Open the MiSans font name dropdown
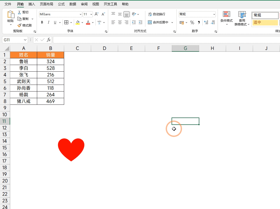 tap(80, 15)
